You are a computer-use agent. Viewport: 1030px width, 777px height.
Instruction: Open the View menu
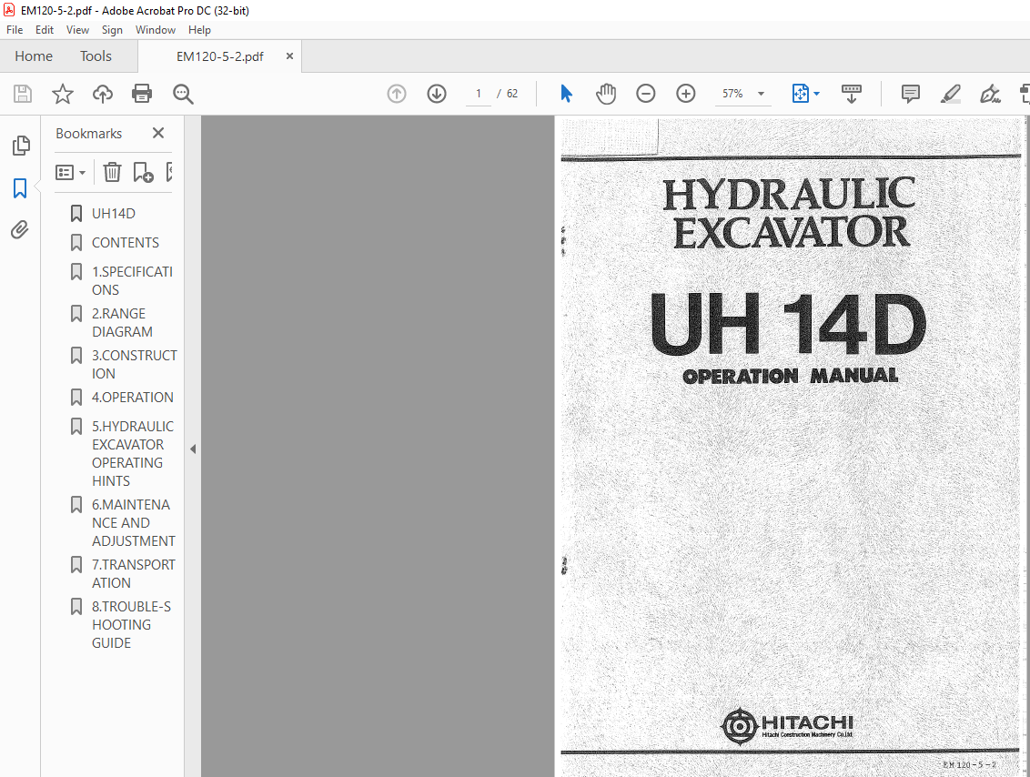[x=77, y=29]
